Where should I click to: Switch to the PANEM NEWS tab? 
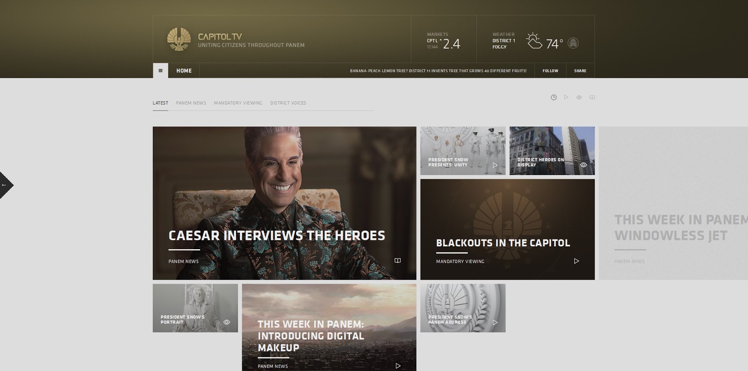(x=191, y=103)
